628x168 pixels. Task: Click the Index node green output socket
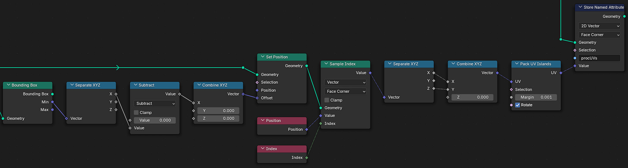click(307, 158)
